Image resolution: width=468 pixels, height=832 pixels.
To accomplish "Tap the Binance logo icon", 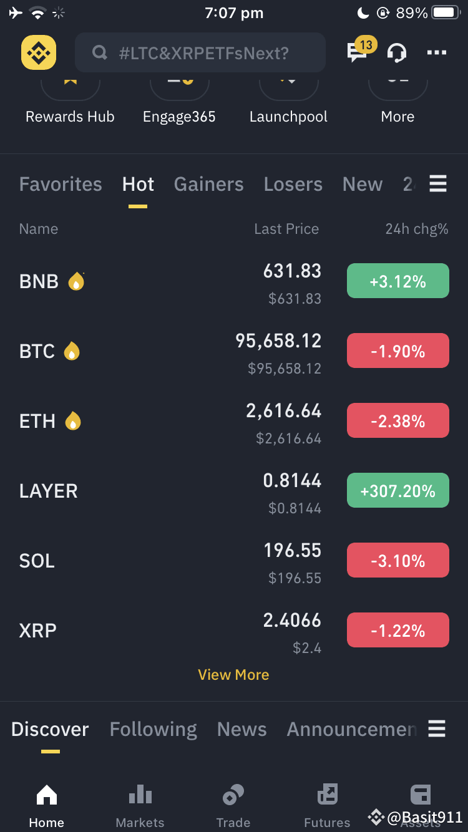I will 39,52.
